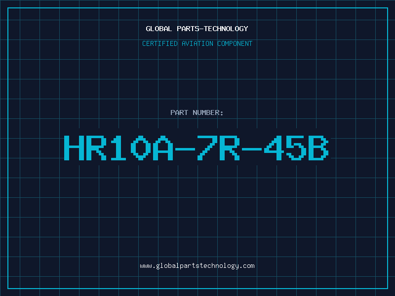
Task: Select the part number HR10A-7R-45B
Action: [197, 148]
